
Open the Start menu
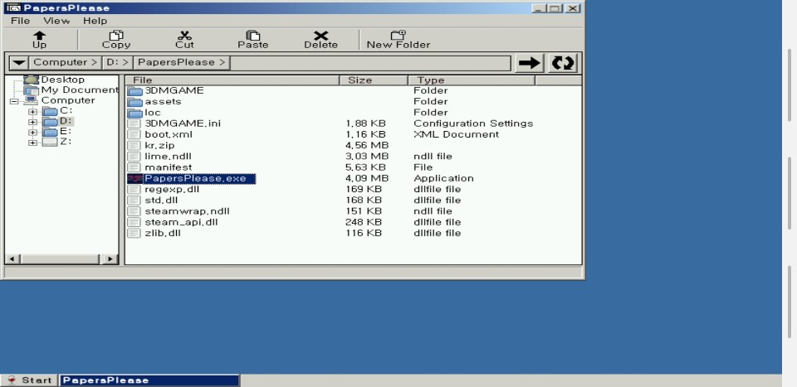[x=30, y=380]
